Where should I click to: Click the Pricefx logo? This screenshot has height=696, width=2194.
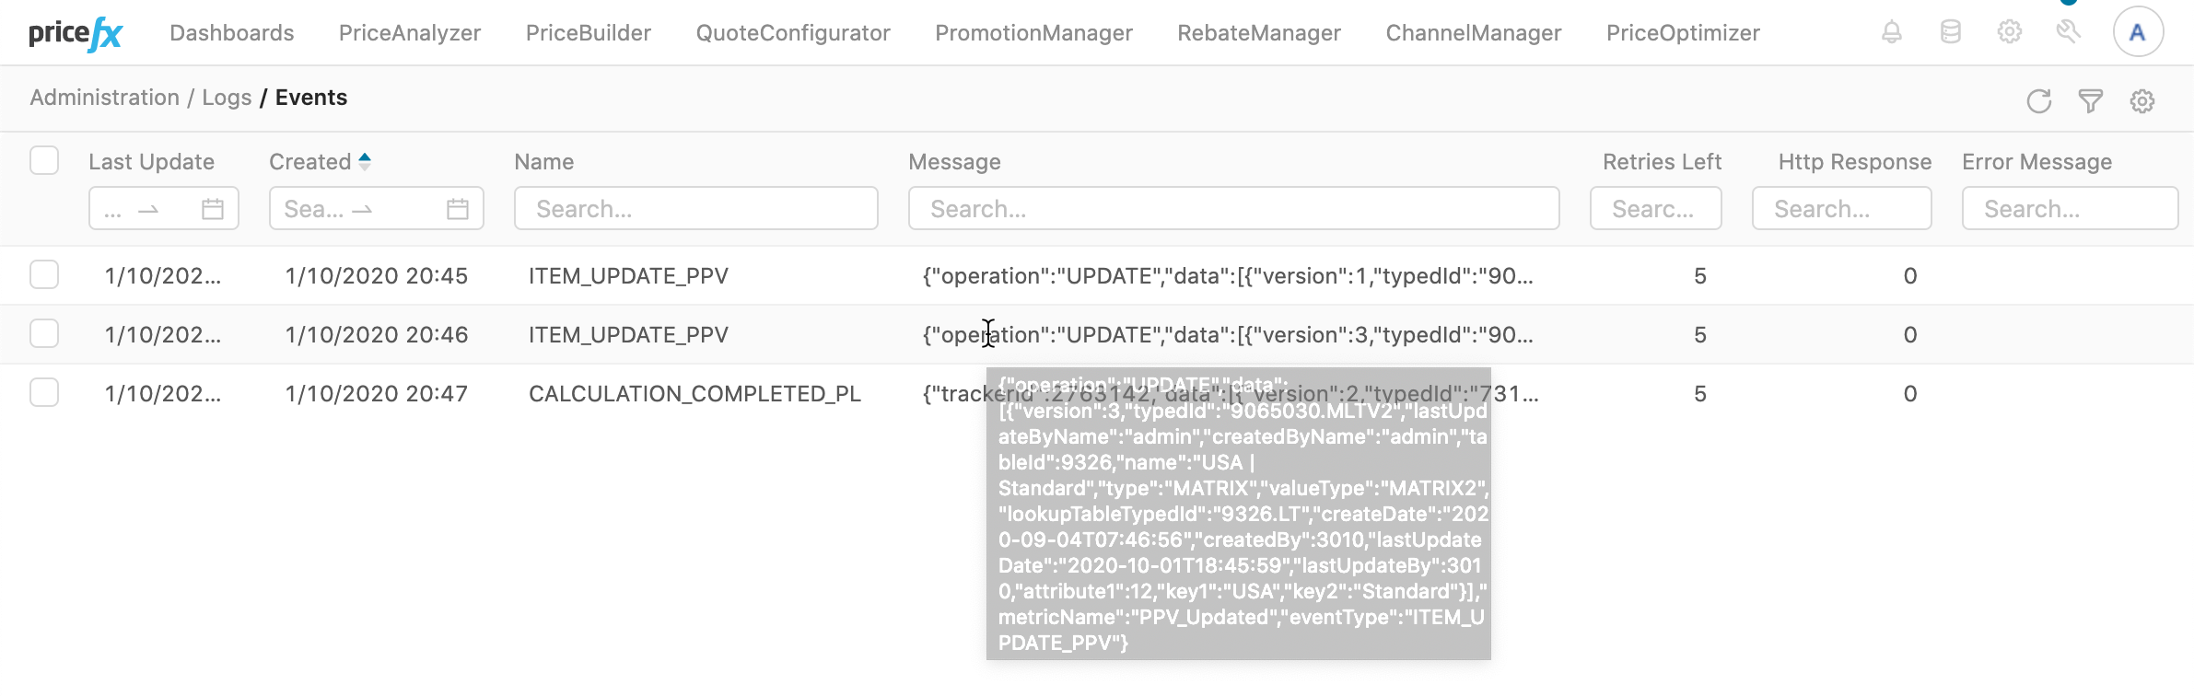tap(76, 34)
